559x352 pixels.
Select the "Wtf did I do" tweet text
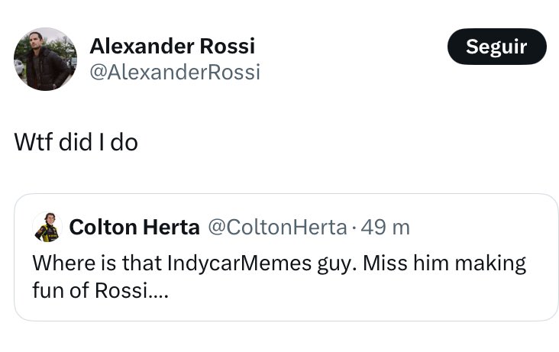click(x=76, y=142)
